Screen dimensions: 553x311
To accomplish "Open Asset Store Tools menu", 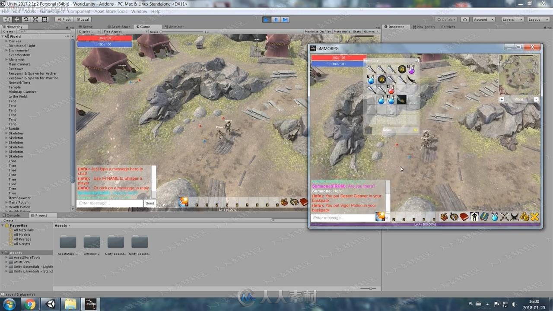I will click(x=111, y=12).
